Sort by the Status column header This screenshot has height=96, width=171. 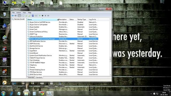pos(73,19)
